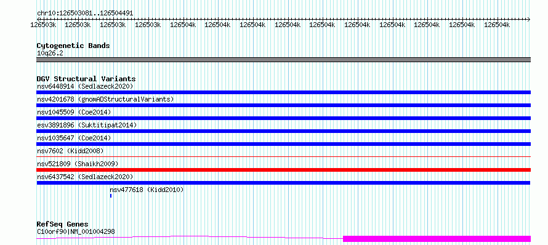Select the thick red nsv521809 variant bar
The width and height of the screenshot is (548, 245).
tap(283, 170)
